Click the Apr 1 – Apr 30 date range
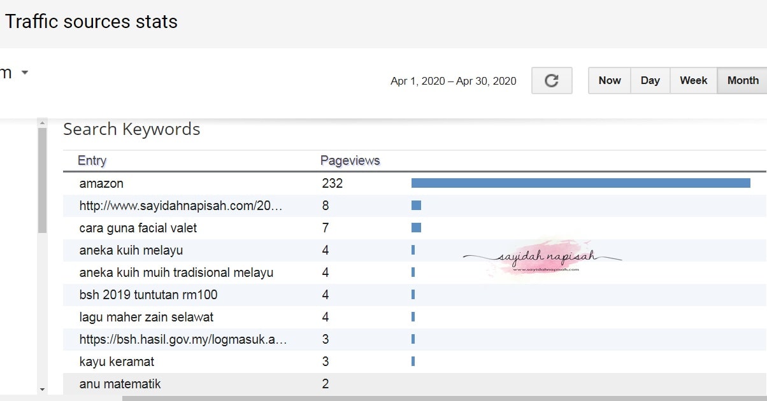The height and width of the screenshot is (401, 767). tap(453, 81)
